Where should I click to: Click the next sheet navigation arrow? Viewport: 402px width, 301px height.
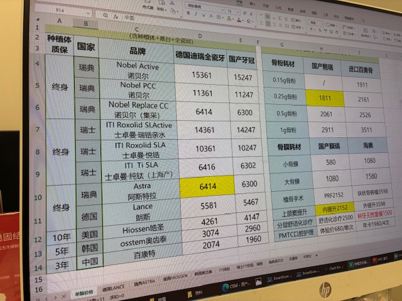tap(55, 297)
